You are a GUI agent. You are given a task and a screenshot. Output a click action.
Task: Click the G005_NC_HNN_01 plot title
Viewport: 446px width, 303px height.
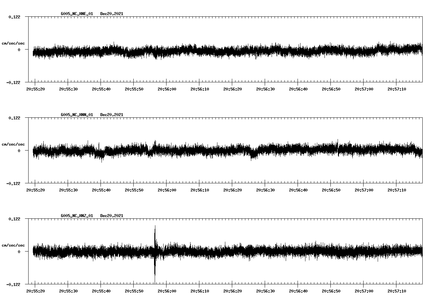tap(77, 115)
